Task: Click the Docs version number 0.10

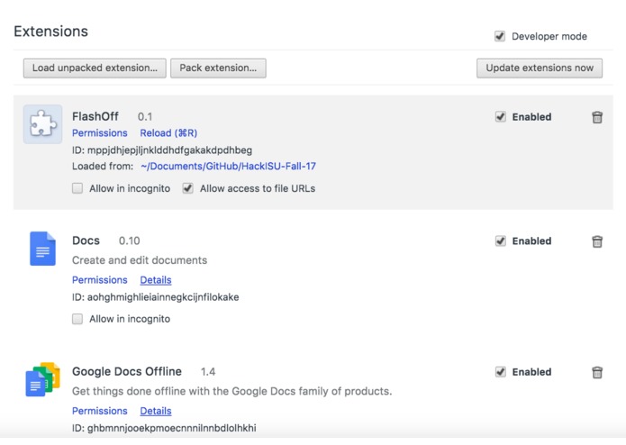Action: [x=130, y=241]
